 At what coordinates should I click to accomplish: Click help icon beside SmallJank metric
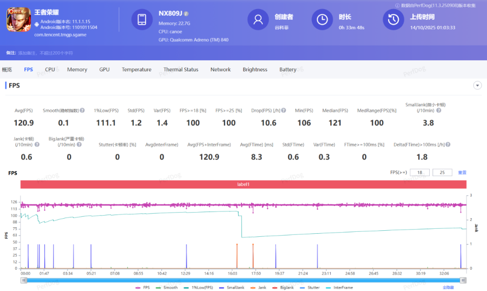point(438,110)
